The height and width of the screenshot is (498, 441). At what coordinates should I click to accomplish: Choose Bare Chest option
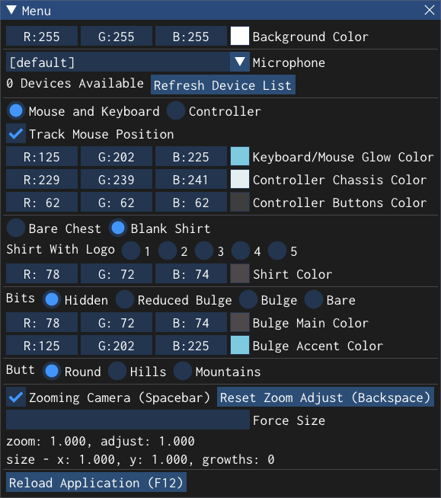16,228
